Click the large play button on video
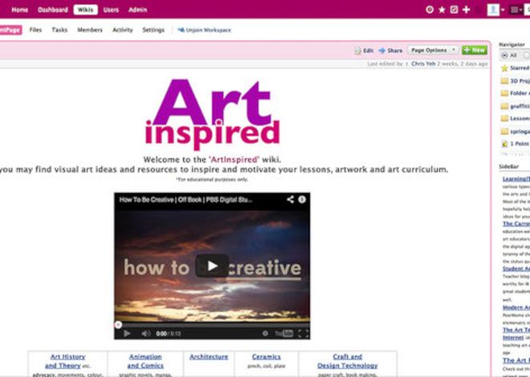530x377 pixels. coord(212,266)
